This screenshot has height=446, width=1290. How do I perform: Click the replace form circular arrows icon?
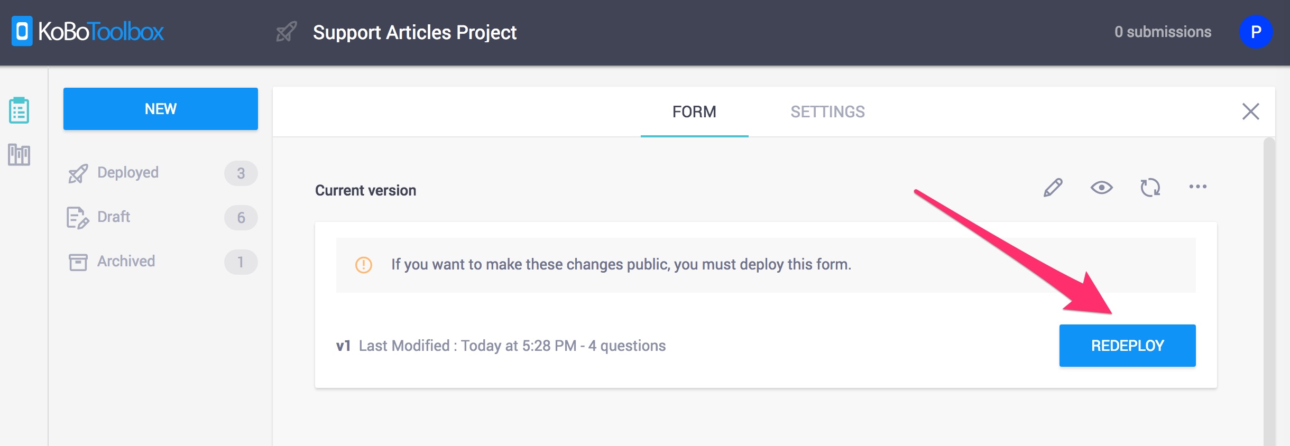point(1150,188)
